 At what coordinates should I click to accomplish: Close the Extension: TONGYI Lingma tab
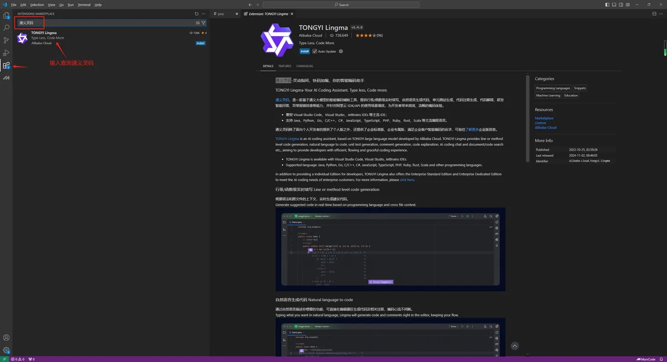(293, 14)
